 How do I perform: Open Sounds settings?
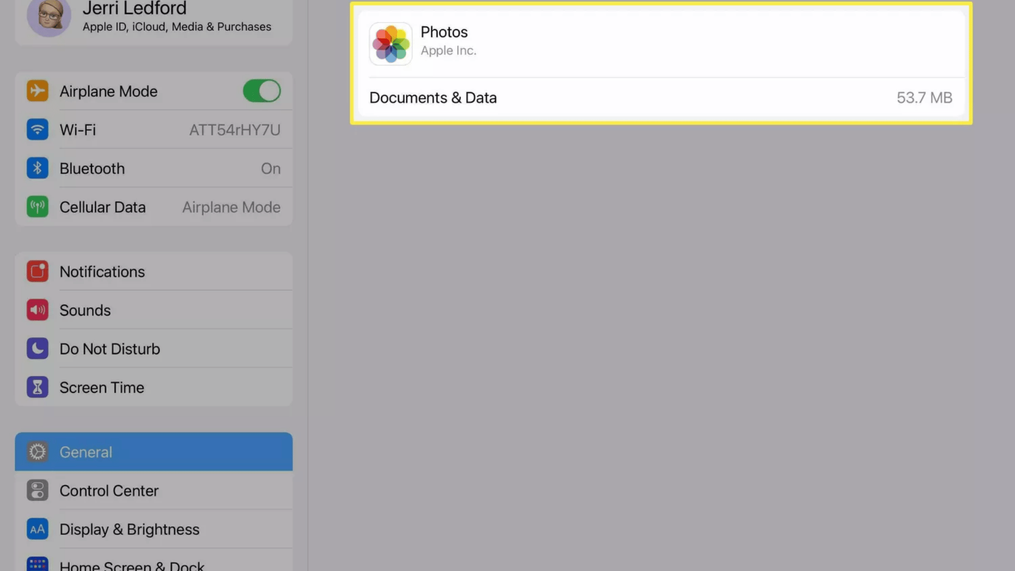coord(154,310)
